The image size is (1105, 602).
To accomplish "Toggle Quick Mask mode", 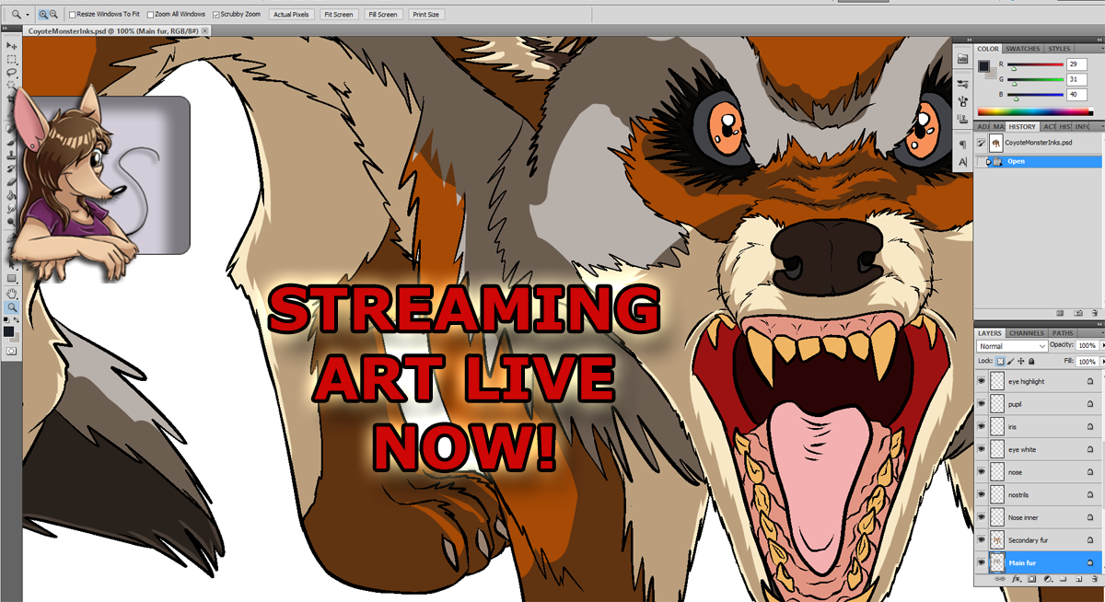I will (x=11, y=351).
